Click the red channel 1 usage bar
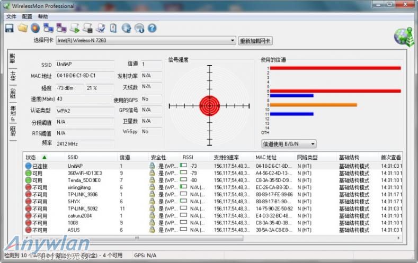Screen dimensions: 418x263 335,68
